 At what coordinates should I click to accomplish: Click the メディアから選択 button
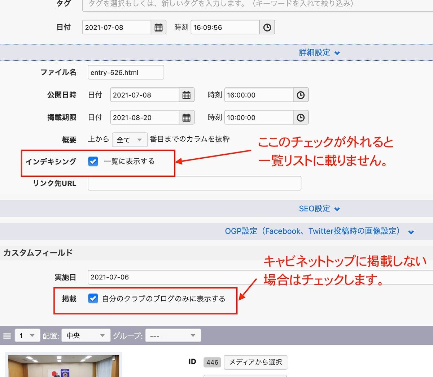(x=255, y=362)
